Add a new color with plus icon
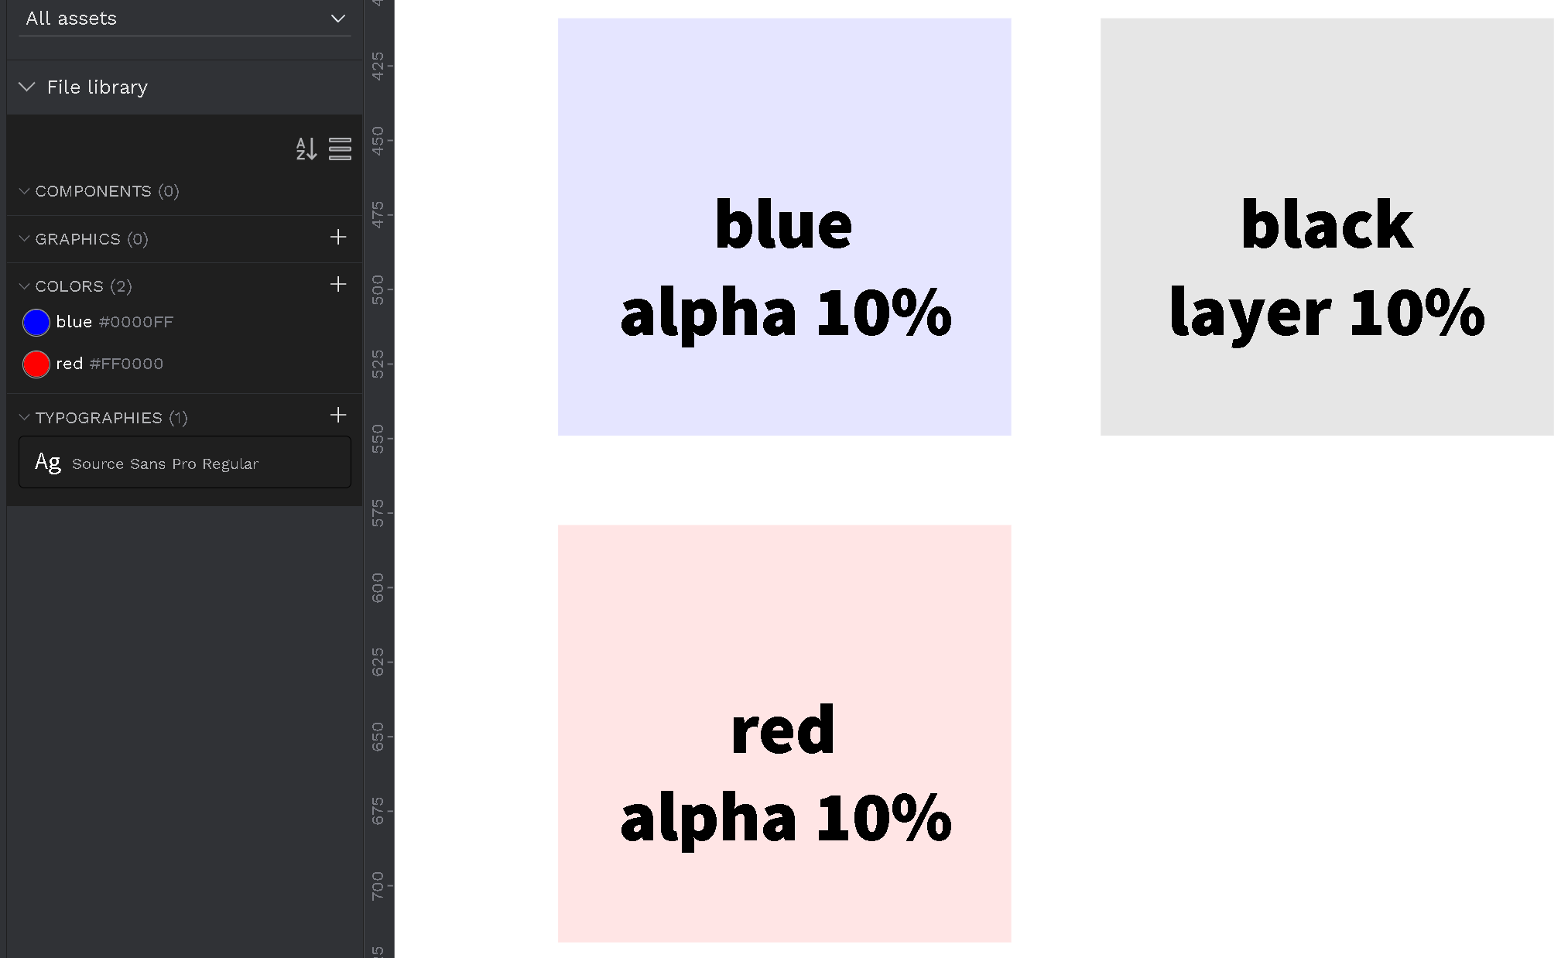 coord(338,286)
